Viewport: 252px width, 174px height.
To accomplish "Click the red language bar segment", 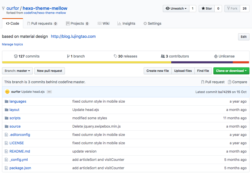I will (x=241, y=62).
